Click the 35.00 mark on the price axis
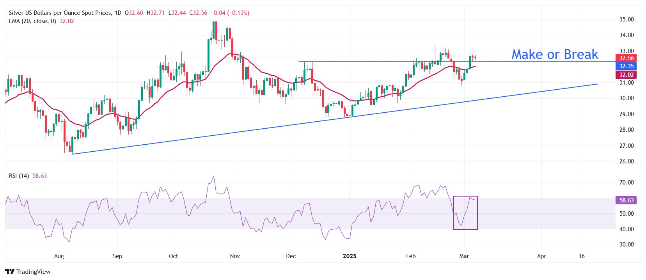The width and height of the screenshot is (646, 280). coord(626,19)
